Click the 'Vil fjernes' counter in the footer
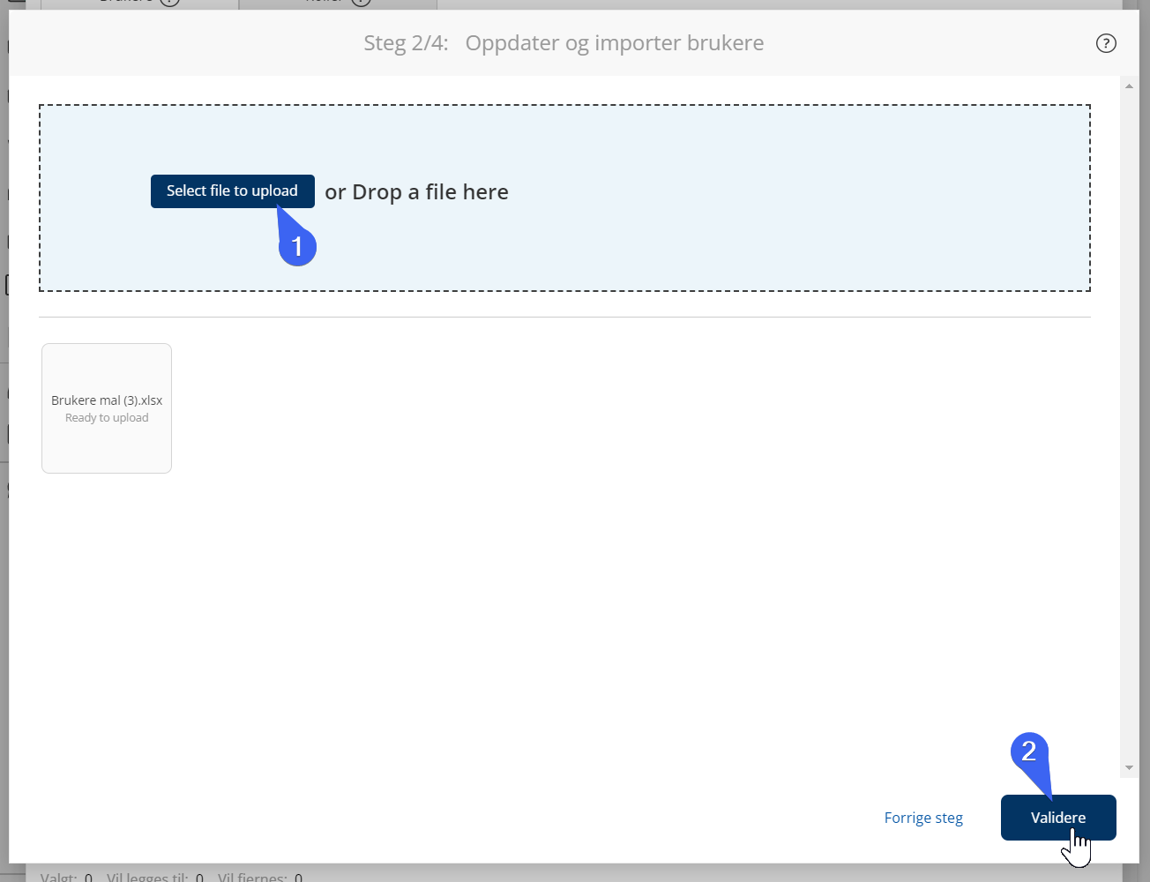 pos(259,877)
